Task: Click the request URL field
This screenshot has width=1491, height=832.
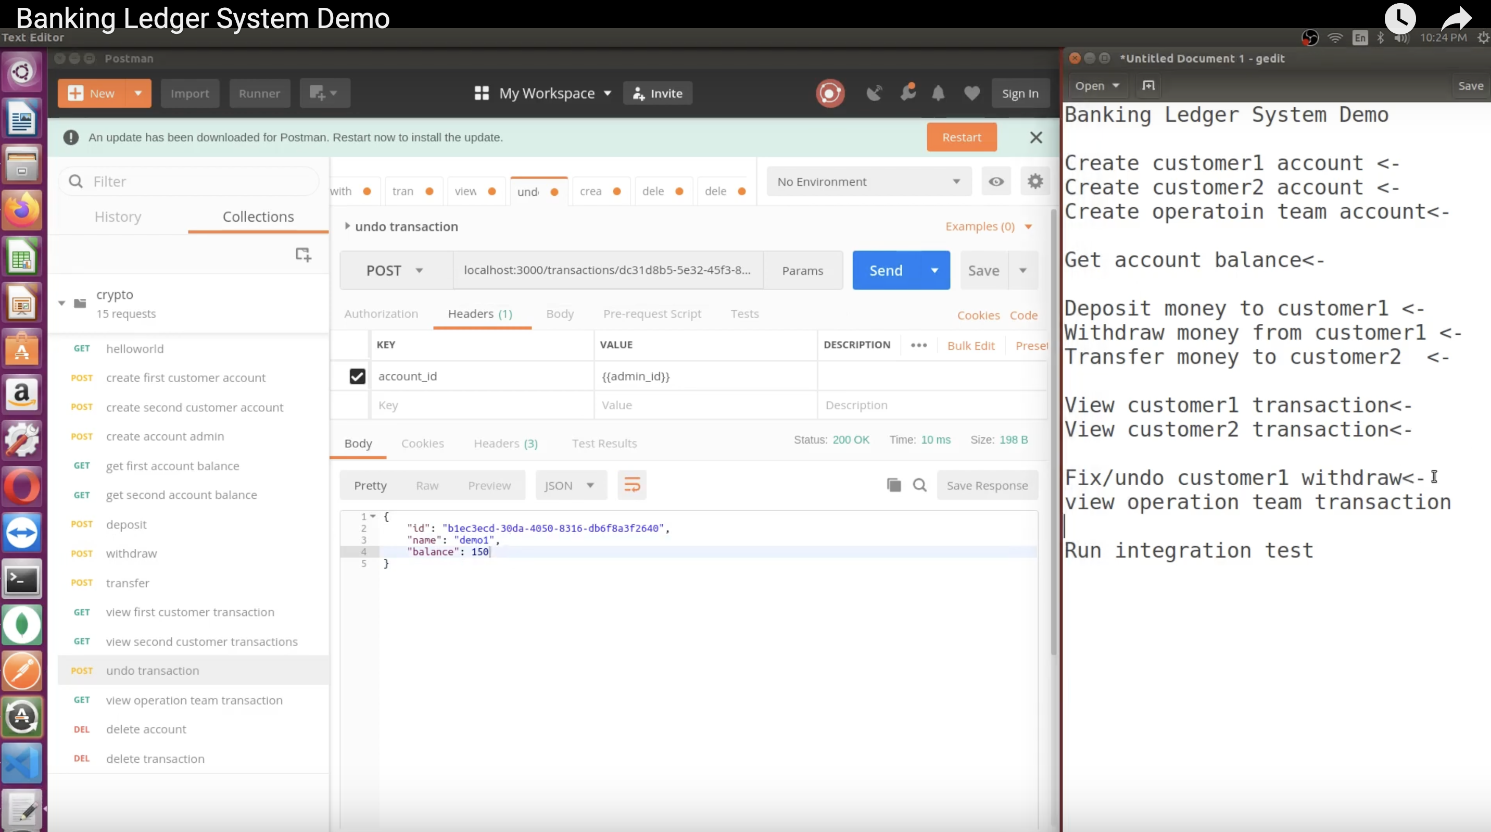Action: tap(608, 270)
